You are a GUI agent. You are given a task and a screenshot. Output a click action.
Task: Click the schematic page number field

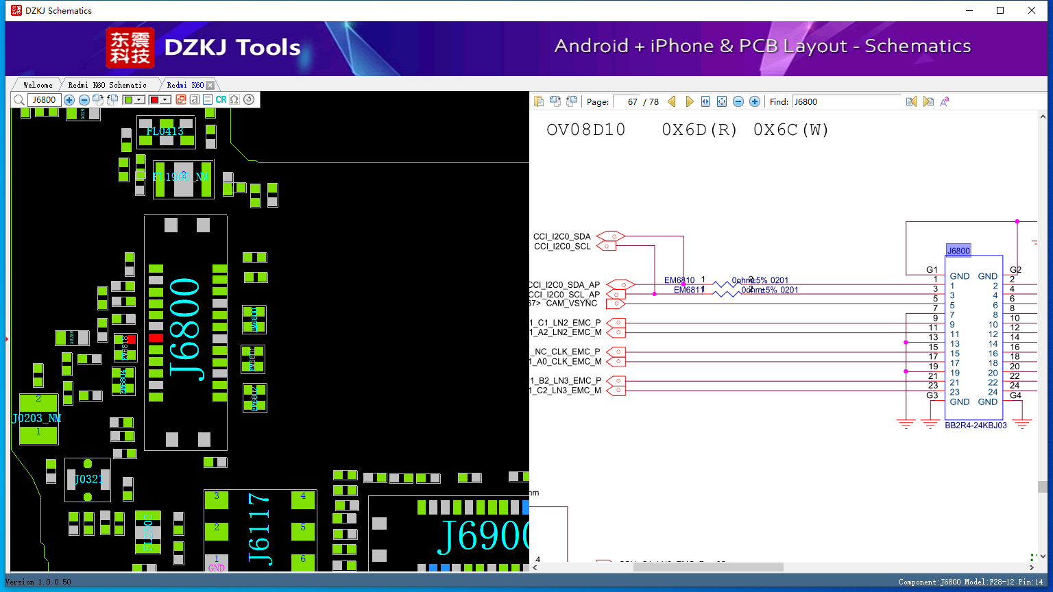click(626, 101)
